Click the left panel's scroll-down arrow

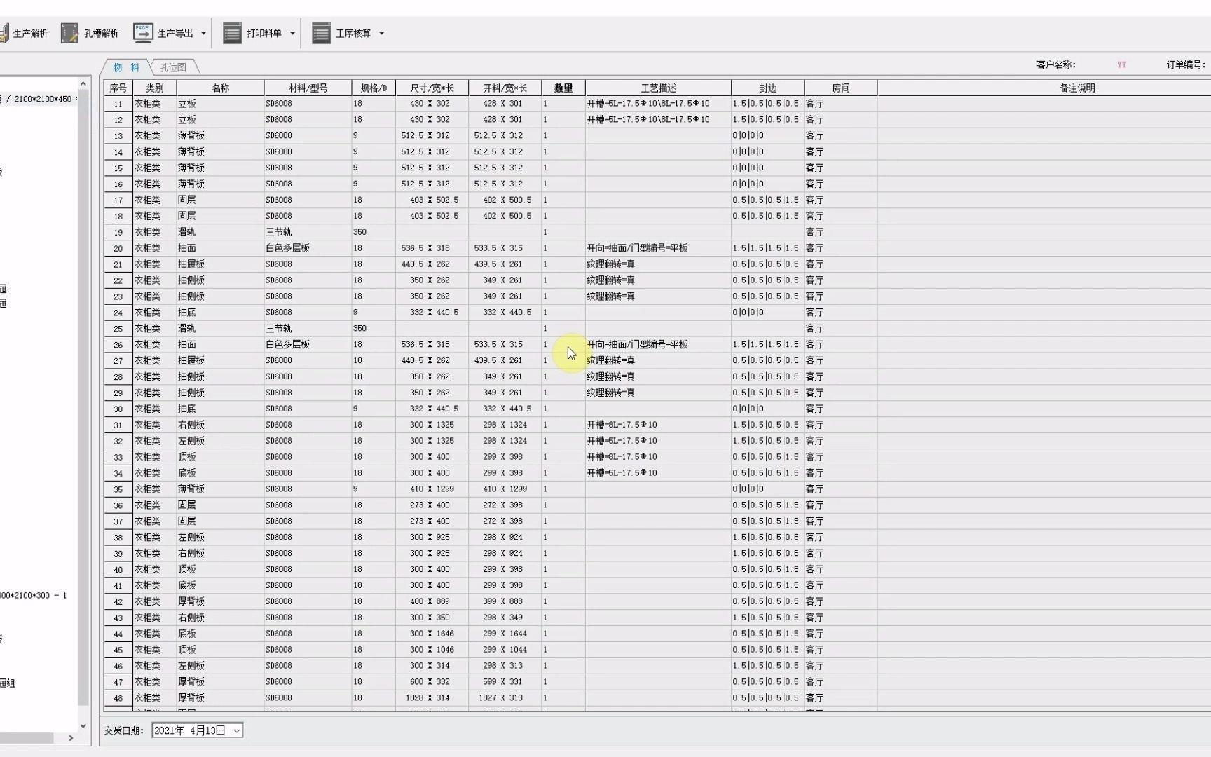[x=83, y=726]
